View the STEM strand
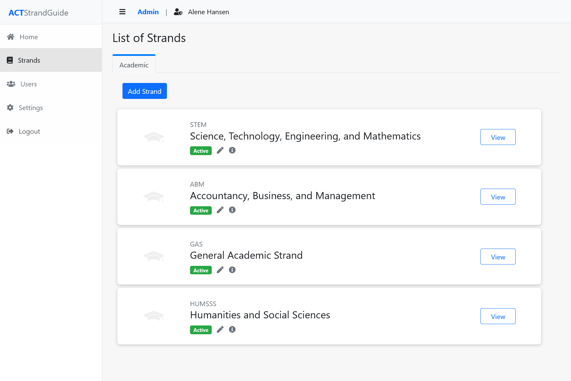Image resolution: width=571 pixels, height=381 pixels. [498, 137]
